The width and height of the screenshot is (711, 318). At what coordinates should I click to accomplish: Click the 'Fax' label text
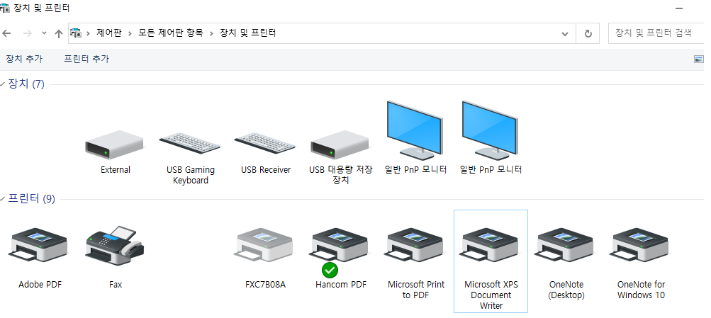(x=116, y=285)
